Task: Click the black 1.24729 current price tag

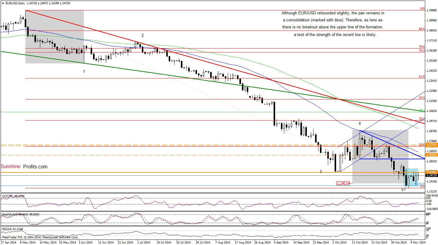Action: [x=431, y=175]
